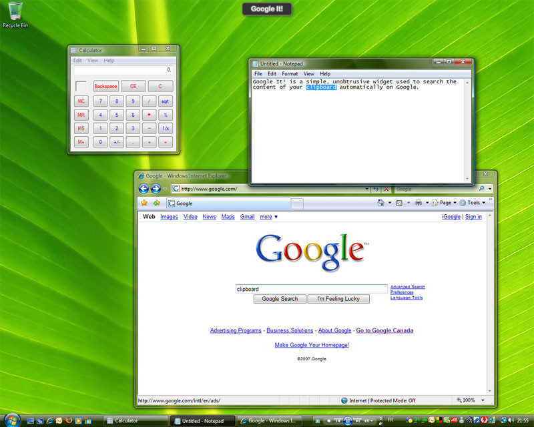Switch to Calculator taskbar button
534x427 pixels.
[x=136, y=421]
